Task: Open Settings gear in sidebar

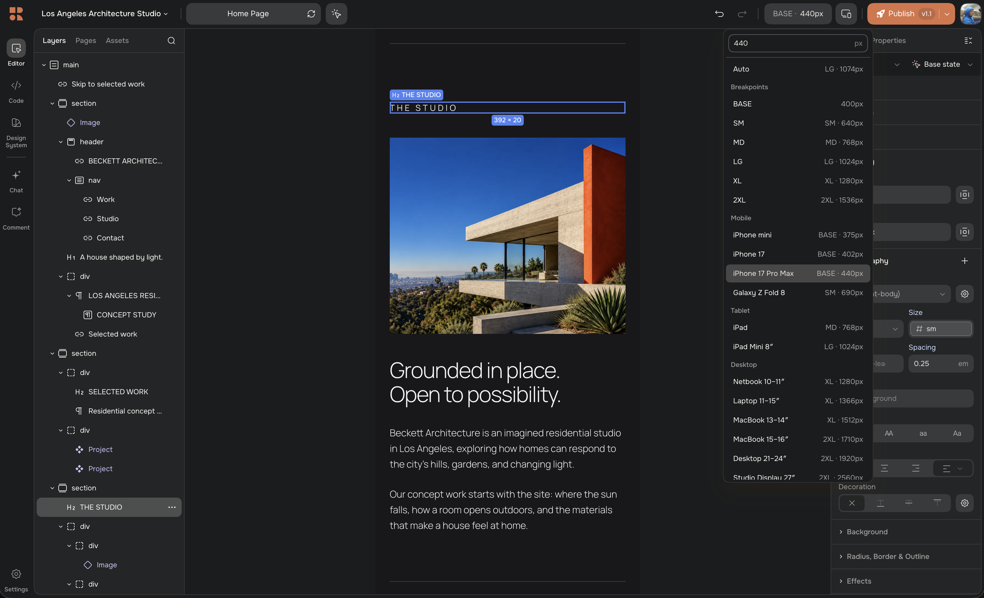Action: tap(16, 580)
